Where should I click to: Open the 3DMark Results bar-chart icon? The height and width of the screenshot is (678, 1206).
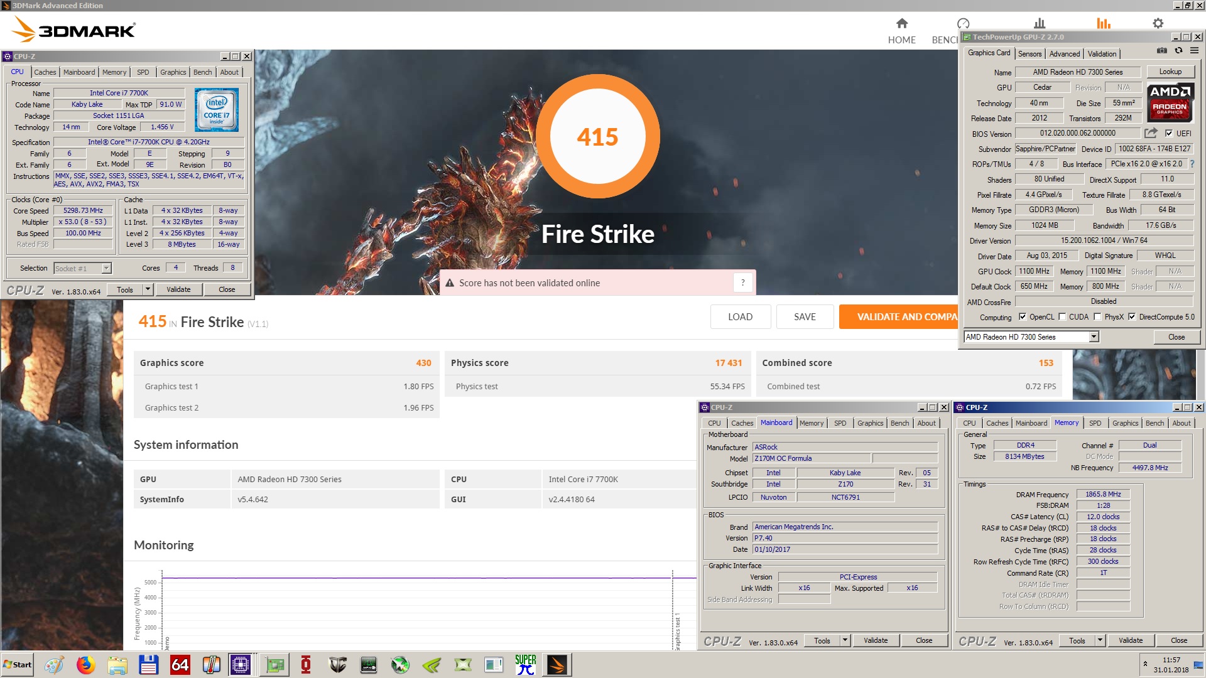tap(1103, 23)
